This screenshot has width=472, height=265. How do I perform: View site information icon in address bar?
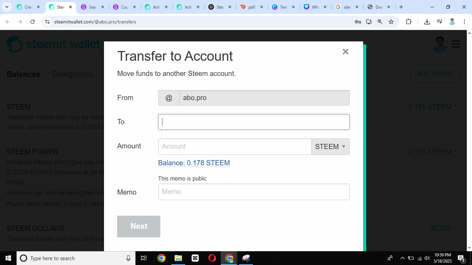(48, 22)
